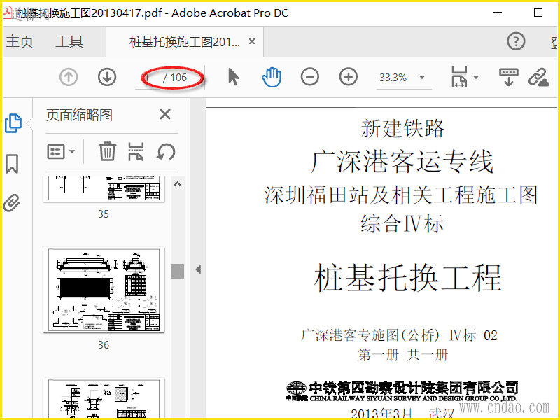This screenshot has height=420, width=560.
Task: Open the bookmarks panel icon
Action: [x=12, y=164]
